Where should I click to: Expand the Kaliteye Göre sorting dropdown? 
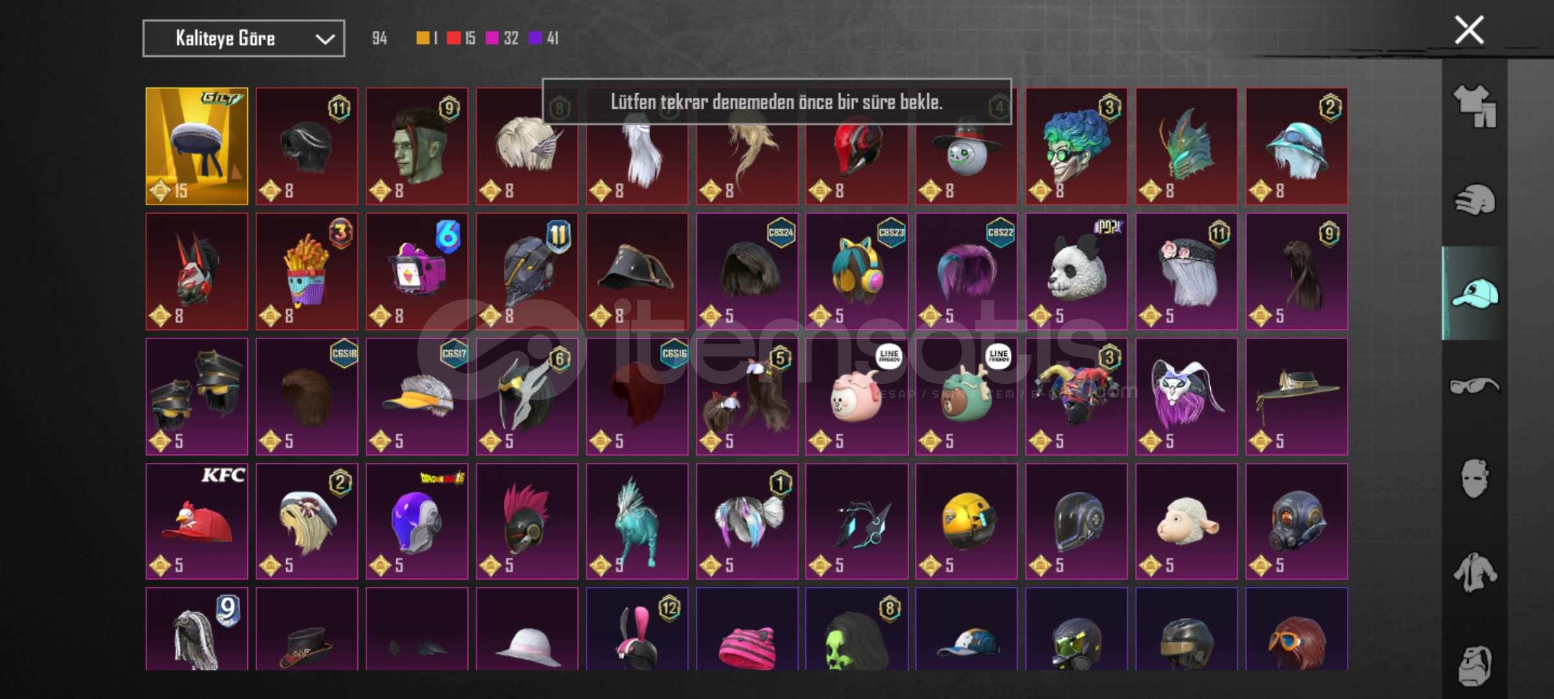(243, 39)
